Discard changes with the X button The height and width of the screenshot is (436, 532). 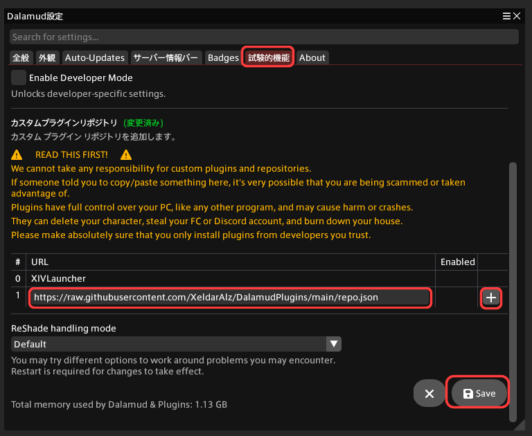tap(429, 393)
